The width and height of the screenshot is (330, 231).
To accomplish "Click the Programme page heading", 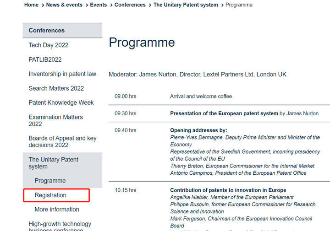I will click(x=142, y=42).
